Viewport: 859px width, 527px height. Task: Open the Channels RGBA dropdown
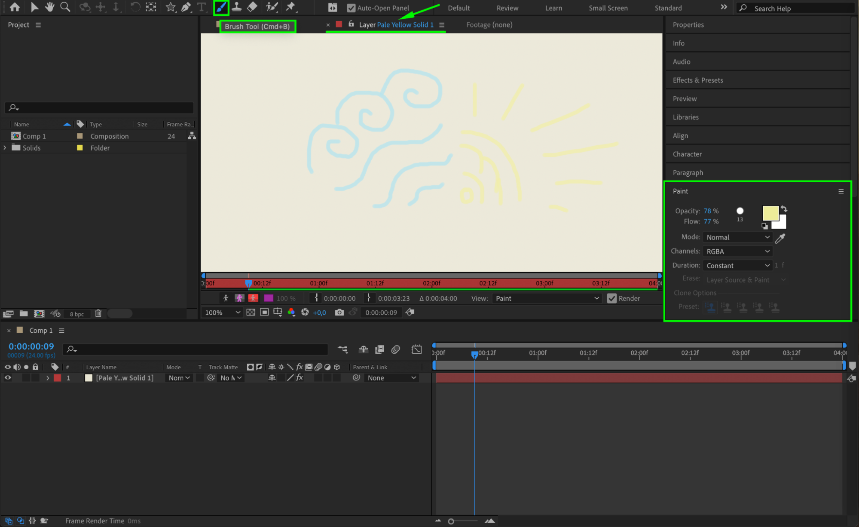click(x=737, y=251)
